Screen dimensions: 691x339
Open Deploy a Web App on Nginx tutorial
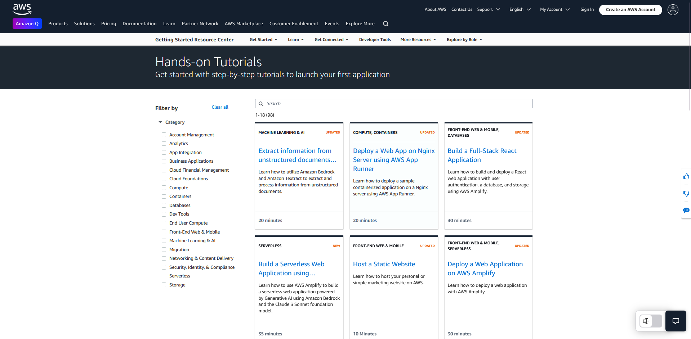(394, 160)
